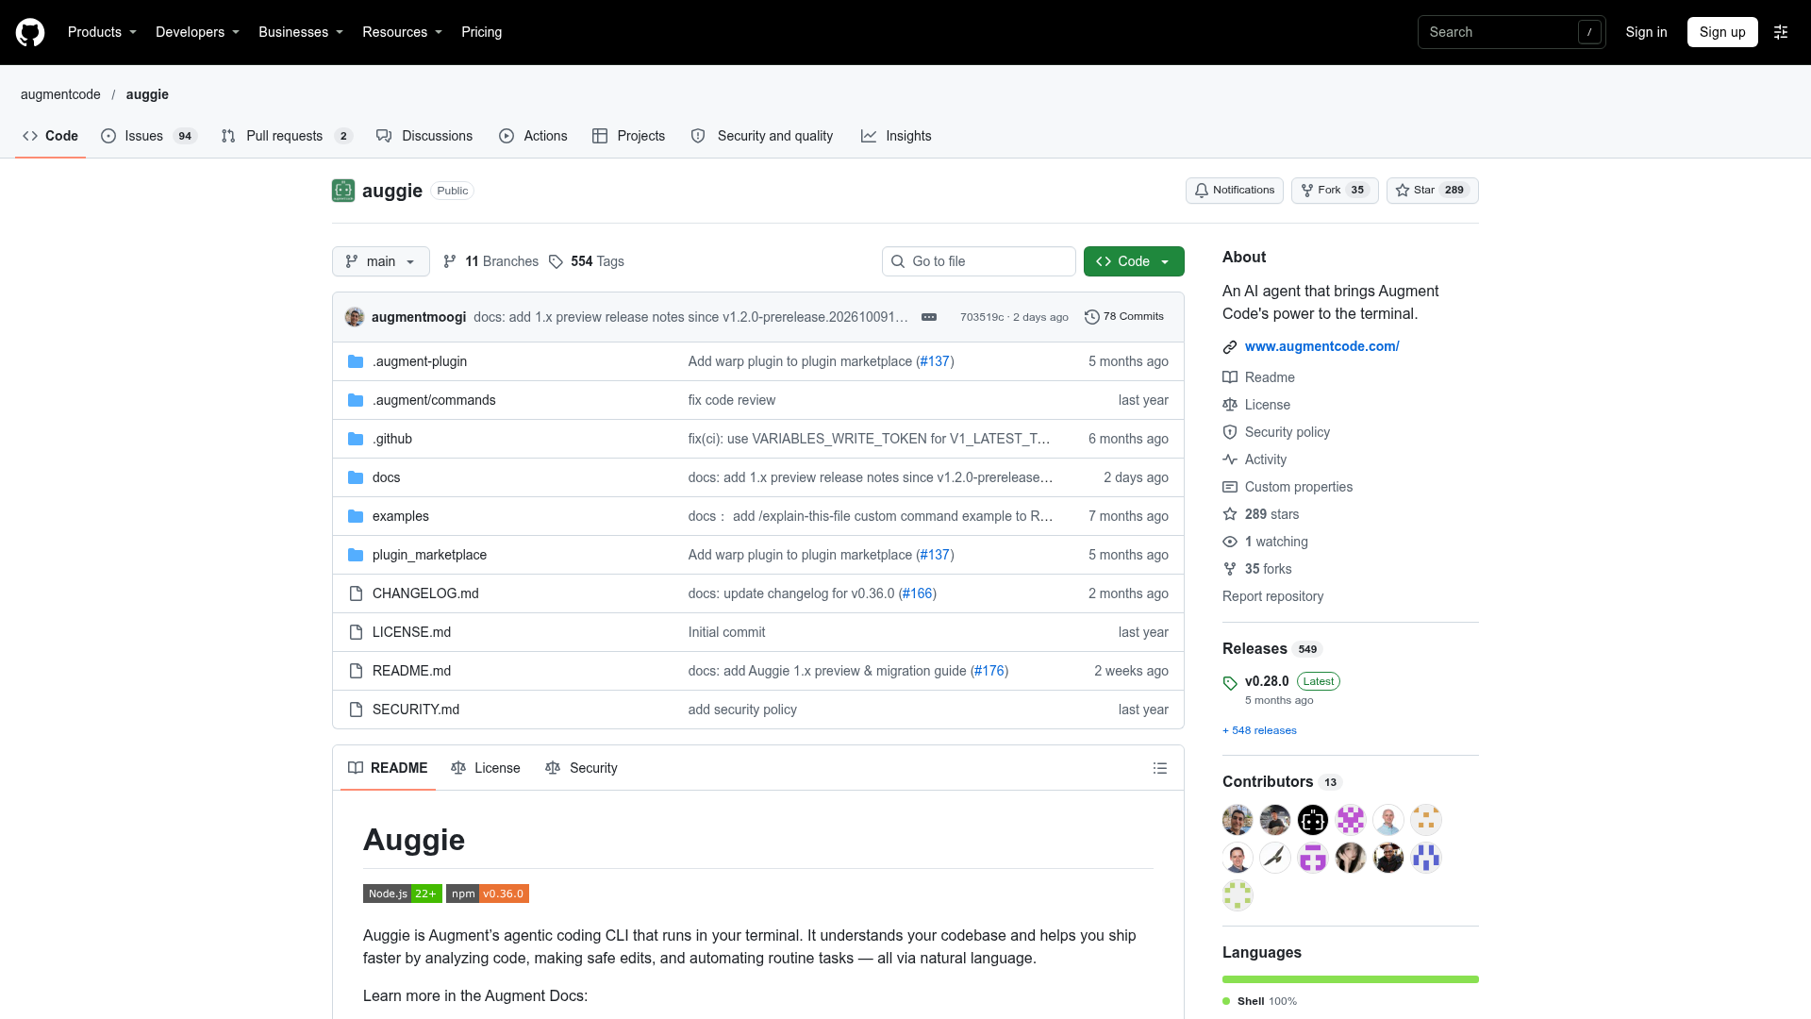This screenshot has width=1811, height=1019.
Task: Click the v0.28.0 release tag icon
Action: coord(1230,683)
